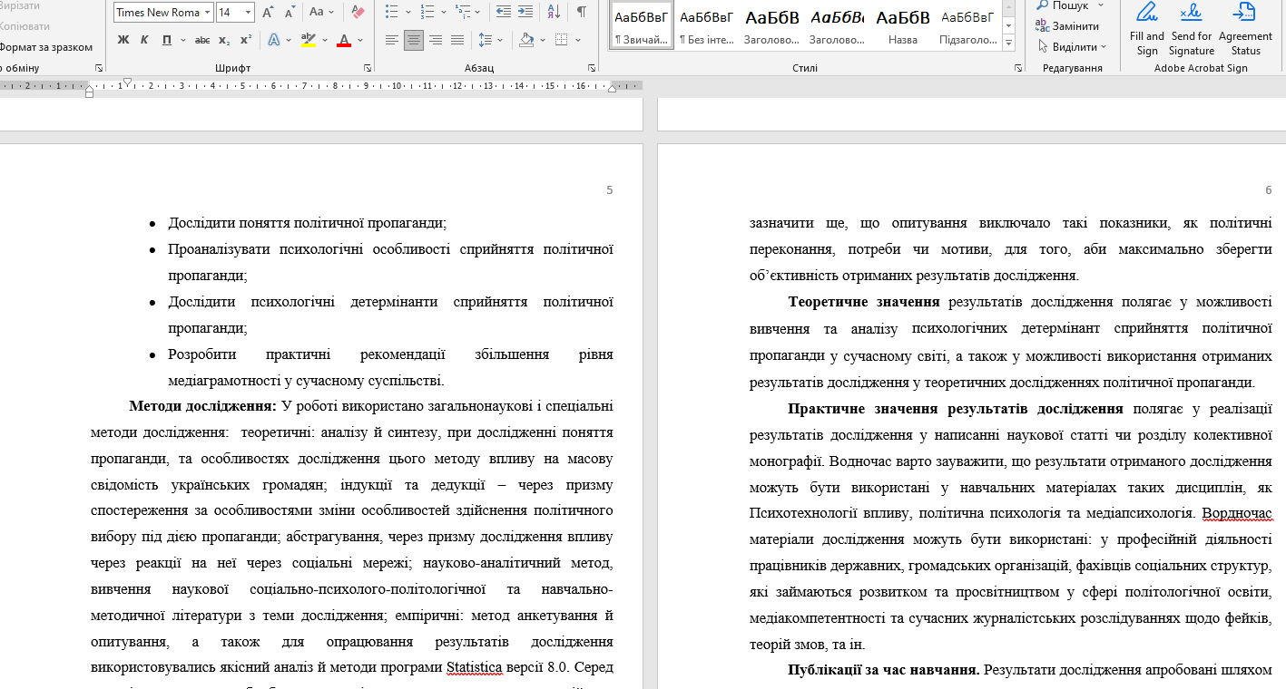Align text to the left

click(392, 40)
